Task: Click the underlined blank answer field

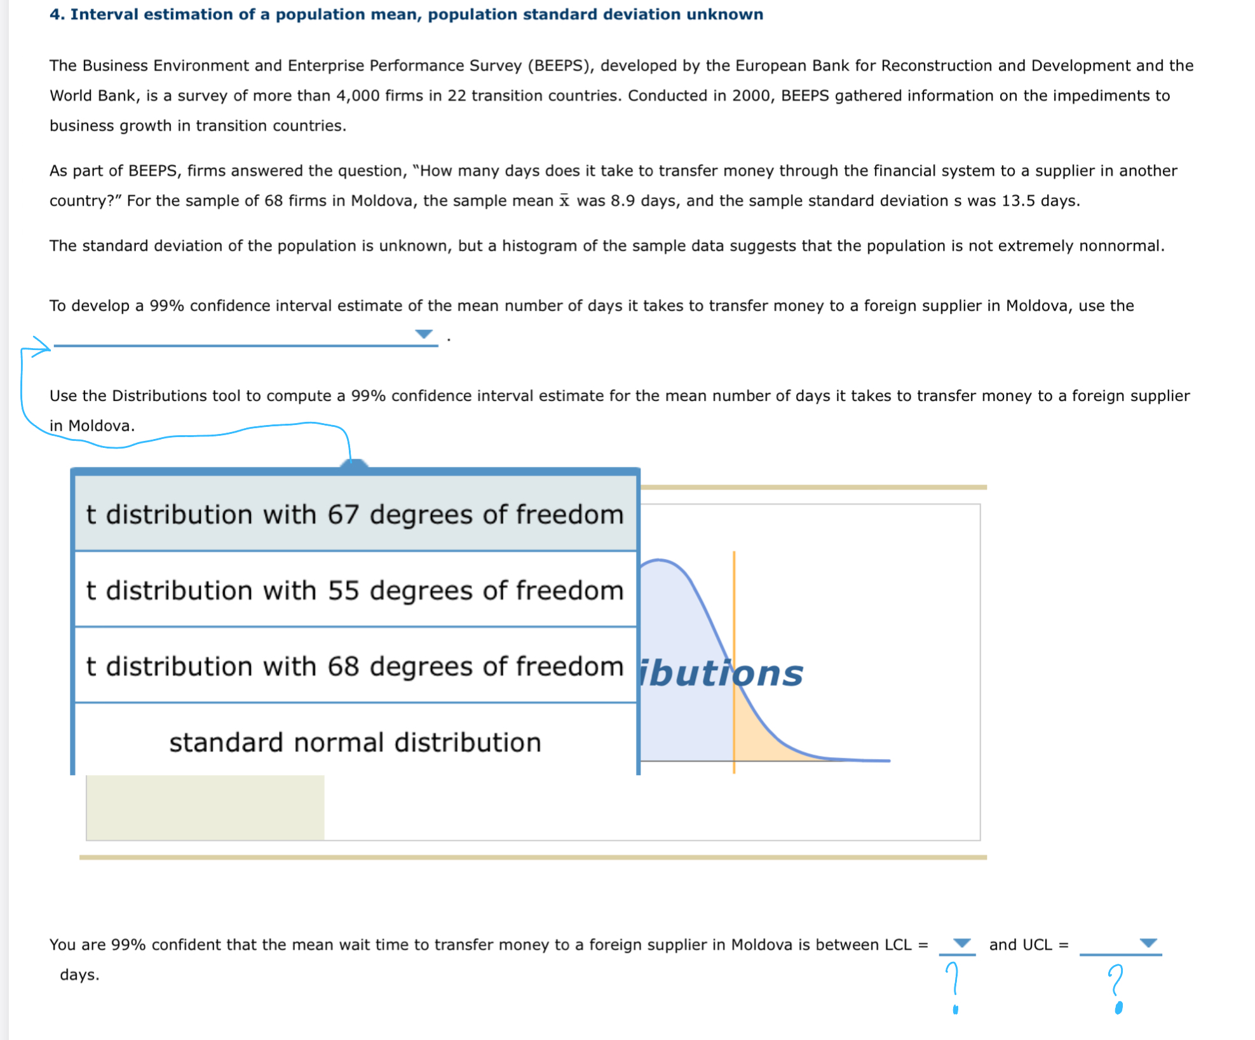Action: pyautogui.click(x=241, y=343)
